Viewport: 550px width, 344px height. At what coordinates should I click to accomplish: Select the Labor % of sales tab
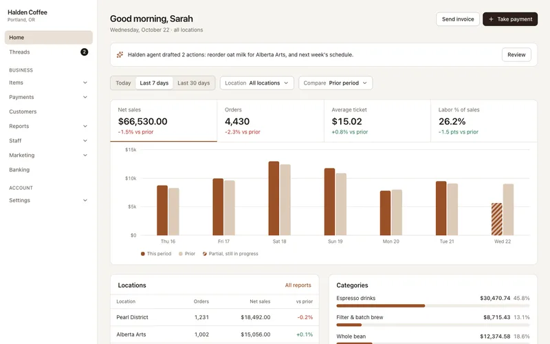tap(484, 121)
